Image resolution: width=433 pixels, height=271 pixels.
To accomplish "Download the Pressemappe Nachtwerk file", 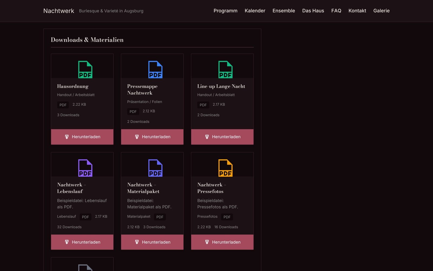I will click(152, 137).
